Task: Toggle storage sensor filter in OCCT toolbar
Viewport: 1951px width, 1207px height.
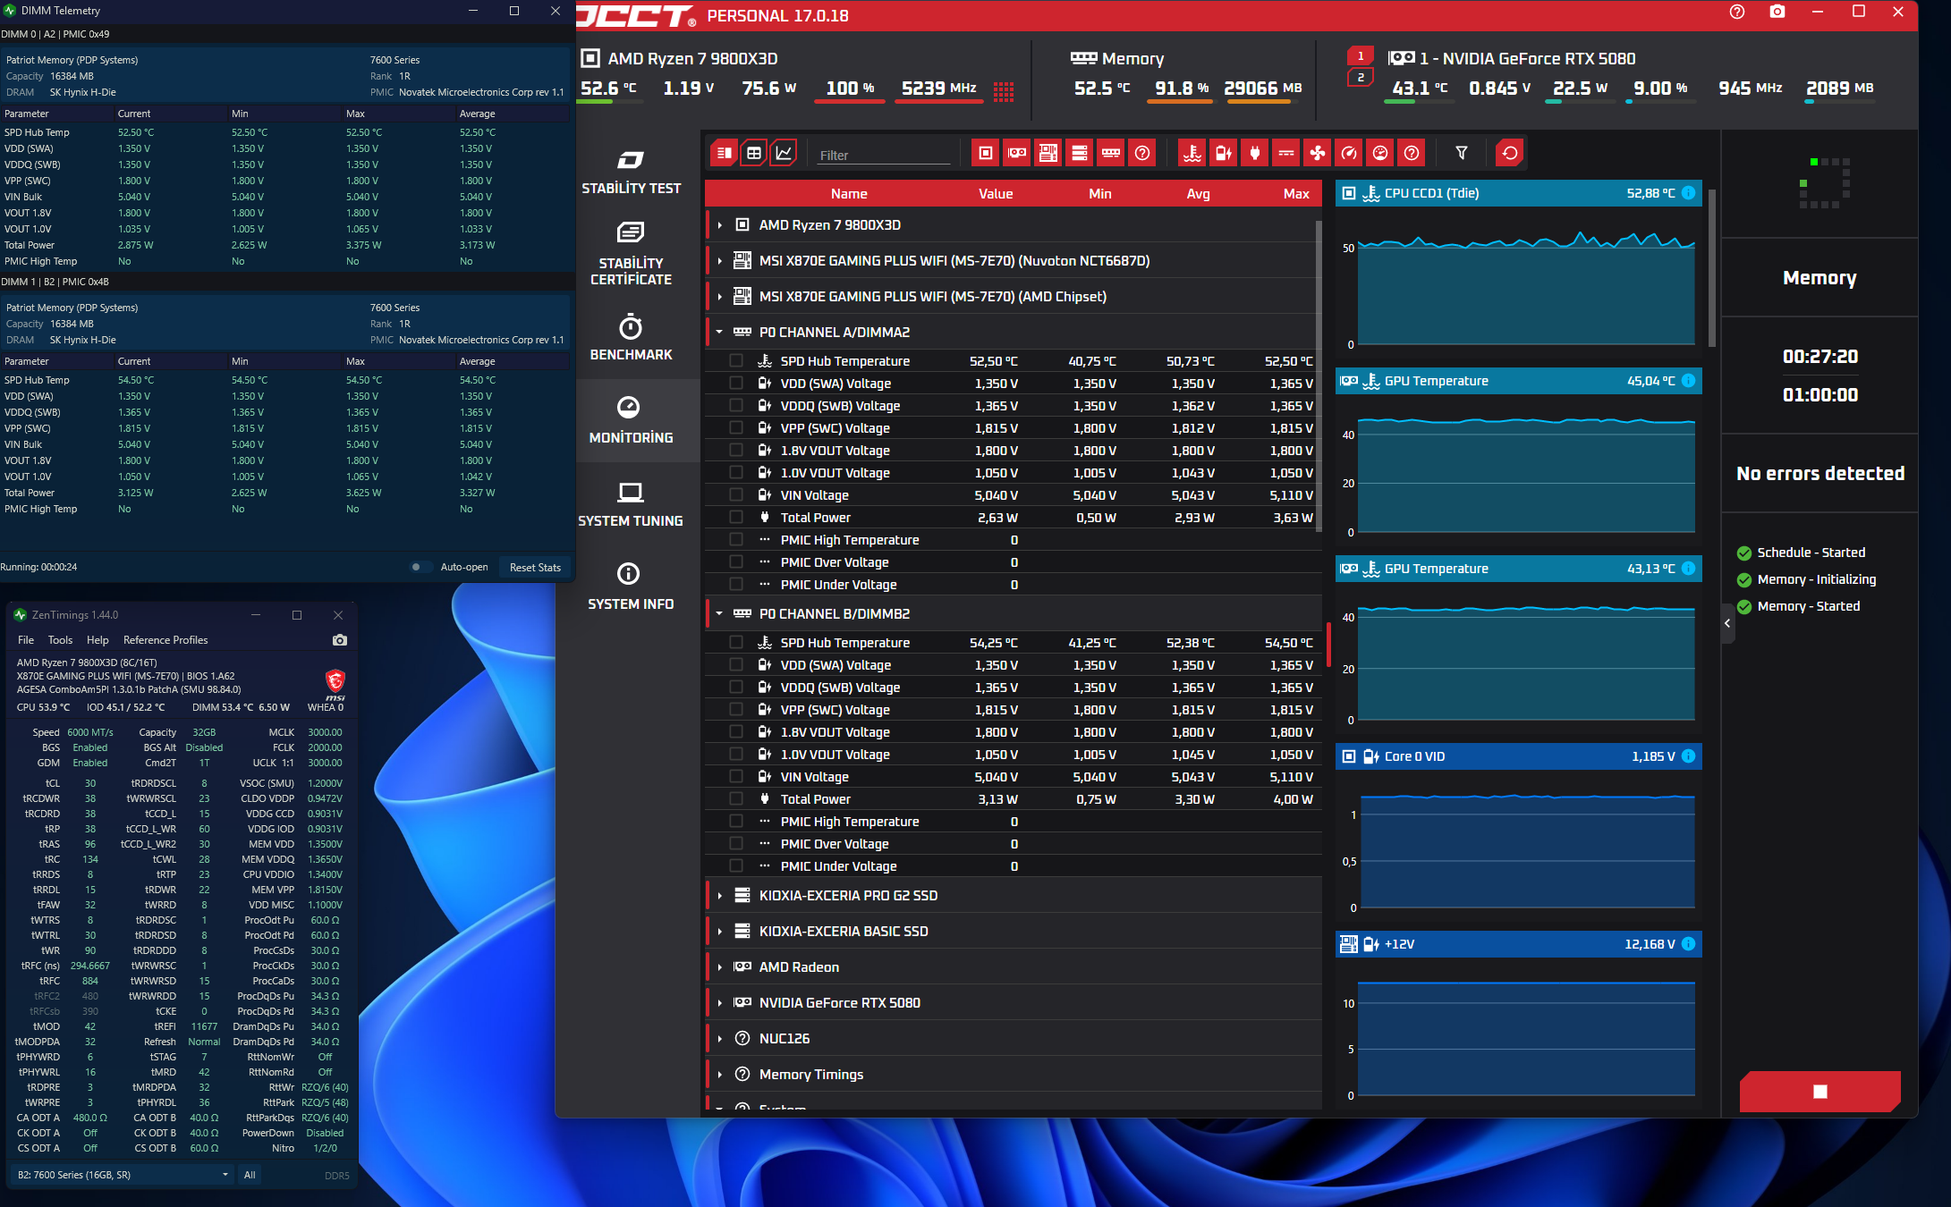Action: (1080, 153)
